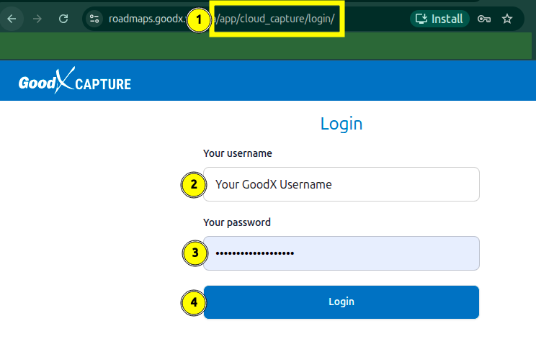Open site information icon in address bar
The height and width of the screenshot is (362, 536).
point(94,19)
